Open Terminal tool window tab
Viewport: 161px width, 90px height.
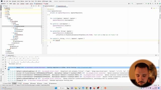[33, 83]
